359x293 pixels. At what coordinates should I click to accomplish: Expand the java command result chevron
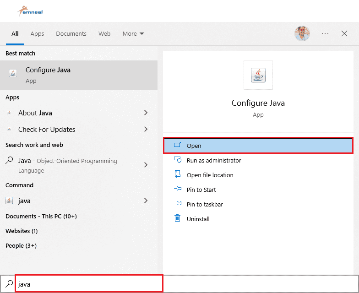point(146,201)
